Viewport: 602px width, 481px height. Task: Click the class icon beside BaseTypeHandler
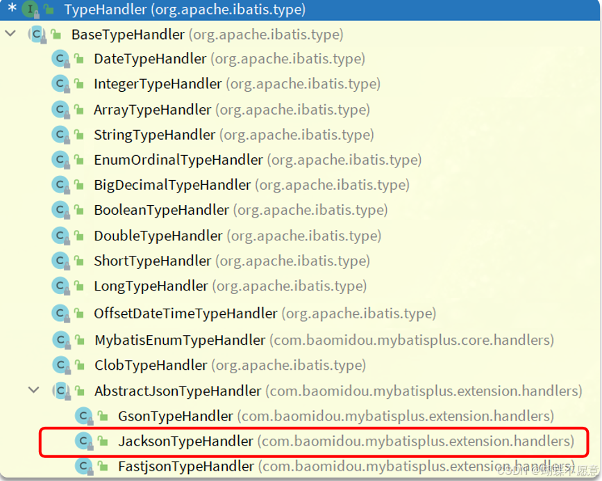pos(36,33)
